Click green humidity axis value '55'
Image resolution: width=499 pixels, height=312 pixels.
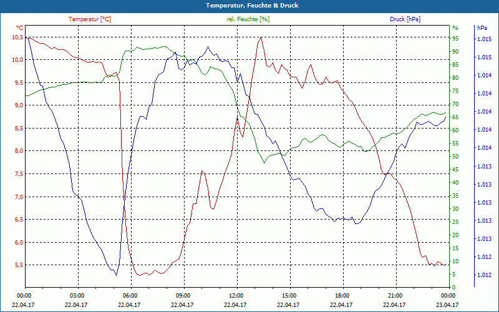pyautogui.click(x=455, y=144)
